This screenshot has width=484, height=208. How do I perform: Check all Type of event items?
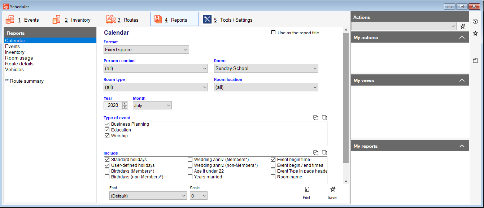coord(316,118)
